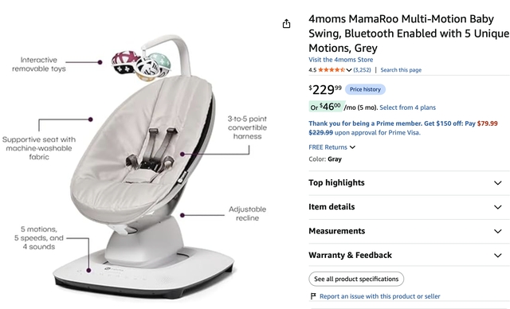
Task: Open the rating breakdown chevron next to stars
Action: pyautogui.click(x=349, y=70)
